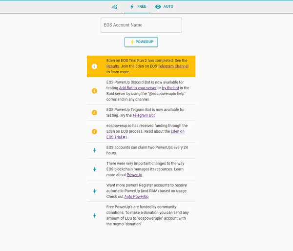Viewport: 293px width, 251px height.
Task: Open the try the bot link
Action: (170, 88)
